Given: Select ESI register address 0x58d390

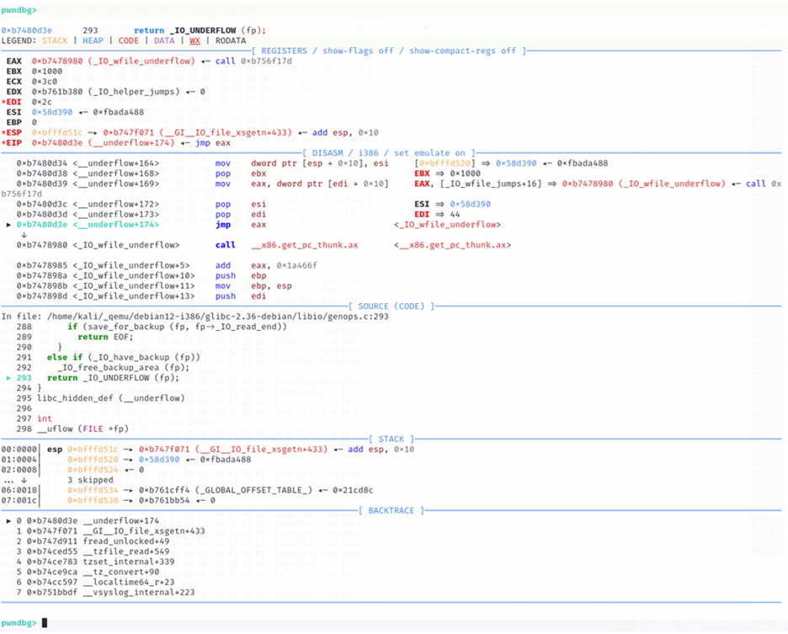Looking at the screenshot, I should click(x=52, y=112).
